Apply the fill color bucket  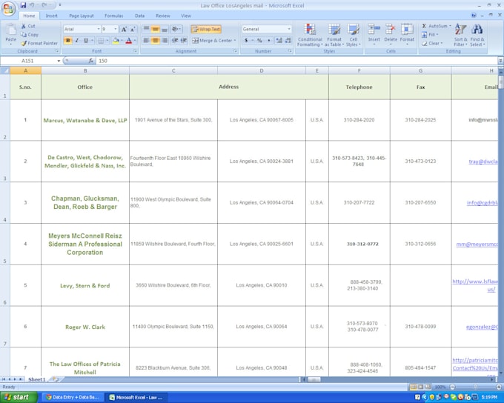point(116,41)
